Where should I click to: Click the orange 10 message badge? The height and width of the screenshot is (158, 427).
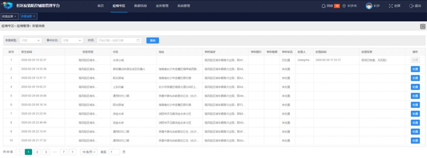pyautogui.click(x=337, y=6)
